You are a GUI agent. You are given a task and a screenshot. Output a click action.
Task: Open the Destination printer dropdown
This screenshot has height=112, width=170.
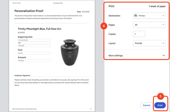(149, 16)
